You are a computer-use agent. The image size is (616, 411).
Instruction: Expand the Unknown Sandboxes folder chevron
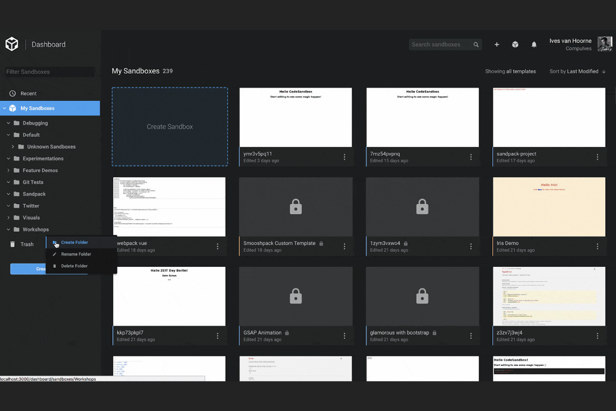tap(13, 147)
